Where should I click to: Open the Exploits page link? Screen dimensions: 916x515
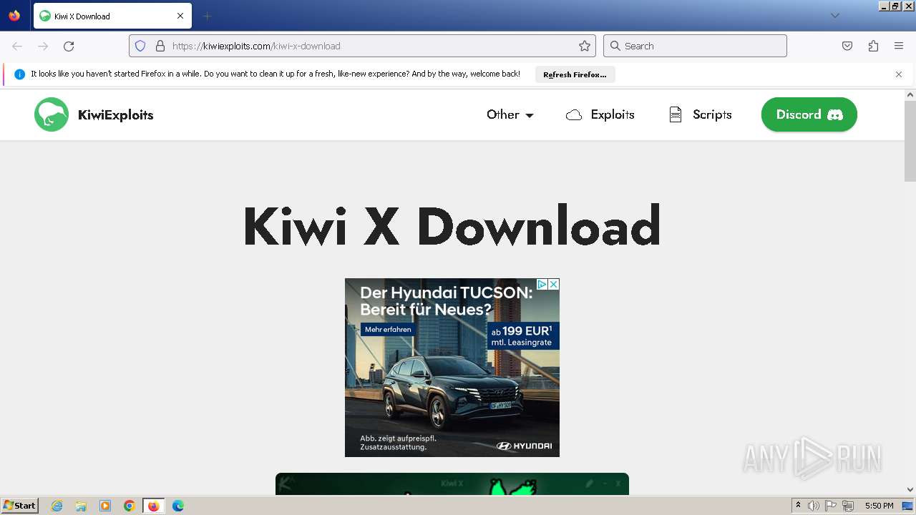coord(600,114)
